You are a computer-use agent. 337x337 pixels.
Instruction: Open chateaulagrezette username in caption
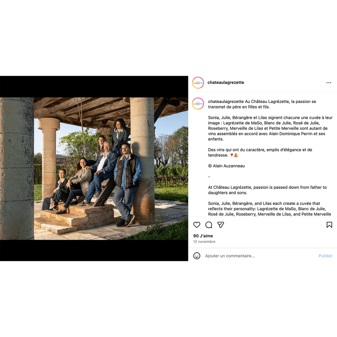226,101
